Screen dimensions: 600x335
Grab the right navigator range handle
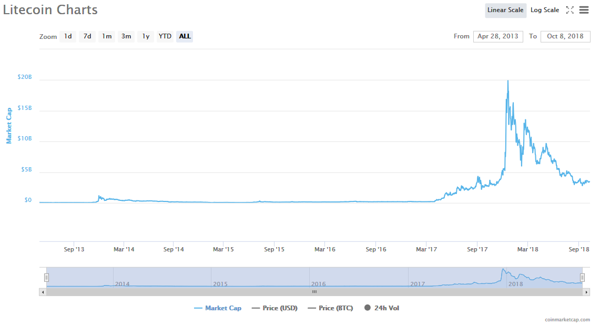coord(583,278)
